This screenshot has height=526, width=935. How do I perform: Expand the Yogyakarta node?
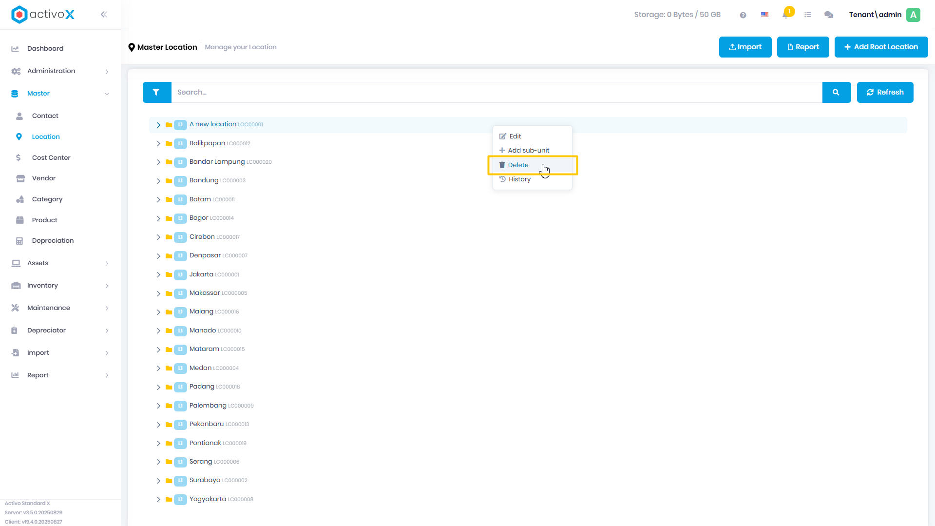click(158, 500)
